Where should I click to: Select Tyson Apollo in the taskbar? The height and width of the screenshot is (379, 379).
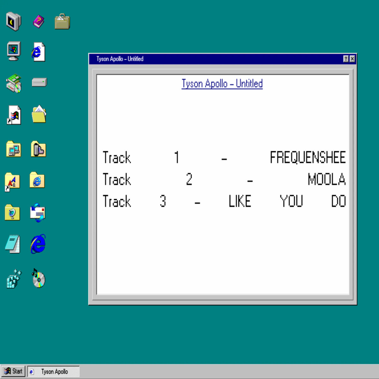click(x=53, y=372)
